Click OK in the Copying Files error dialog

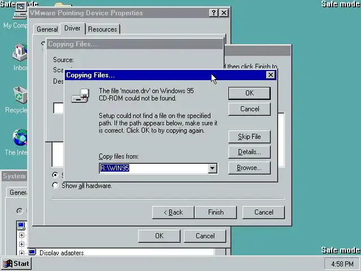click(x=249, y=93)
